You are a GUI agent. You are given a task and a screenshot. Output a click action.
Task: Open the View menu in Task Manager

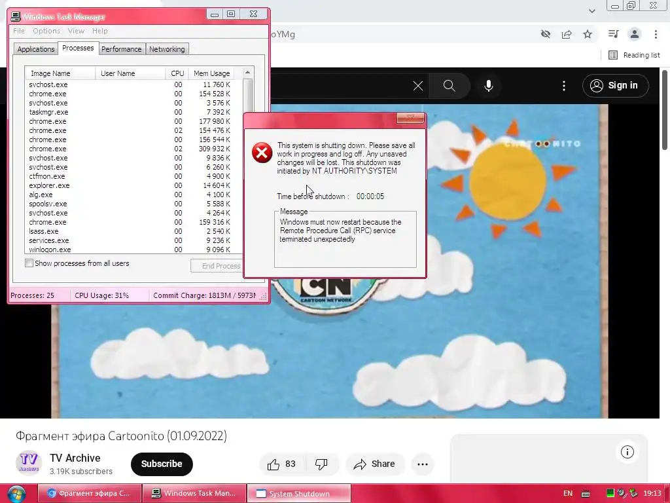point(76,31)
